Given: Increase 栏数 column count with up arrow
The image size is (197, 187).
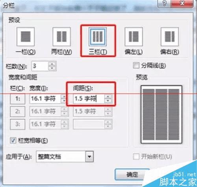Looking at the screenshot, I should 52,64.
